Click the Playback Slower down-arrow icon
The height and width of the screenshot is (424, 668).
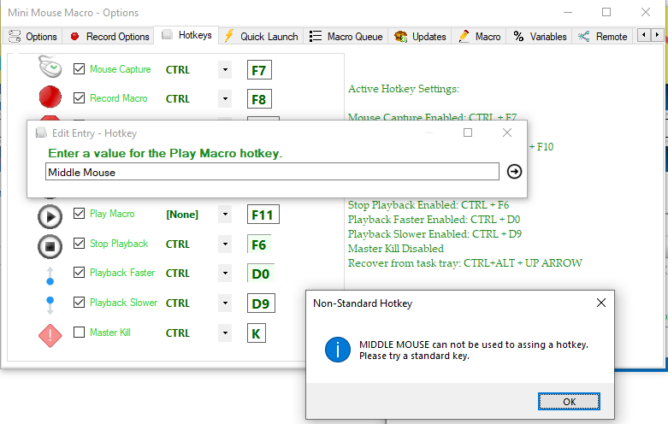[x=50, y=305]
